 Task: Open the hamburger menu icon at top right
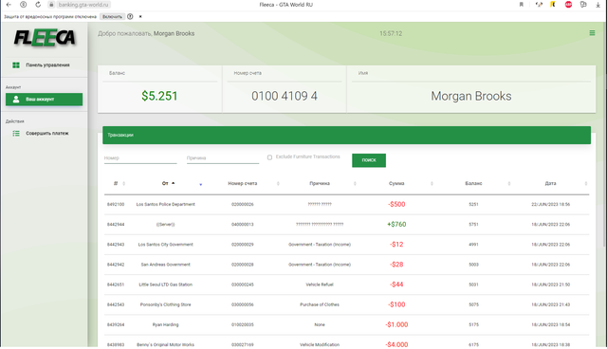[592, 33]
